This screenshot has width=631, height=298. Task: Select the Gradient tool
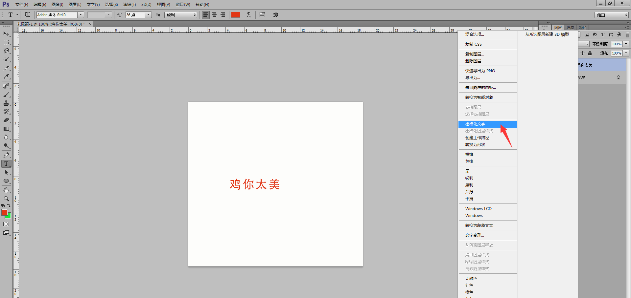click(x=6, y=129)
